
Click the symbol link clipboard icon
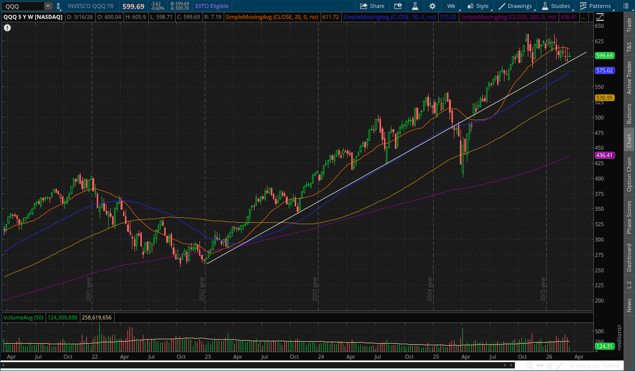[x=59, y=6]
